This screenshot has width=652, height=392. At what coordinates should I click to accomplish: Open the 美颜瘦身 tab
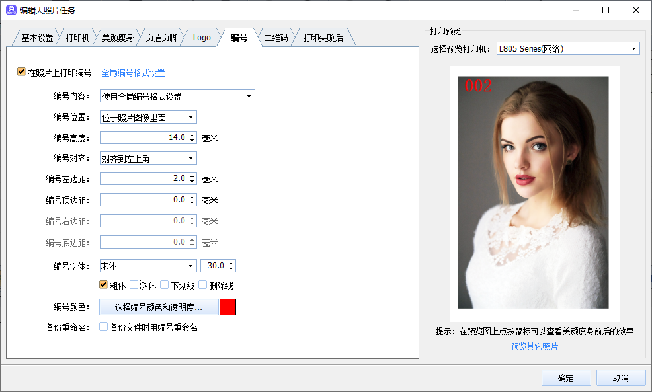[x=118, y=38]
